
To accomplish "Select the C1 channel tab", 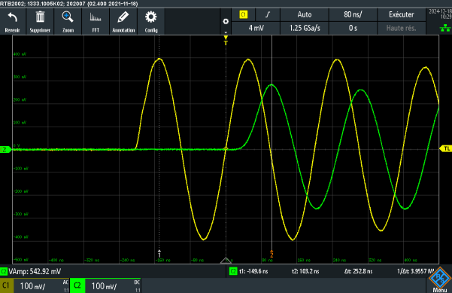I will click(6, 285).
